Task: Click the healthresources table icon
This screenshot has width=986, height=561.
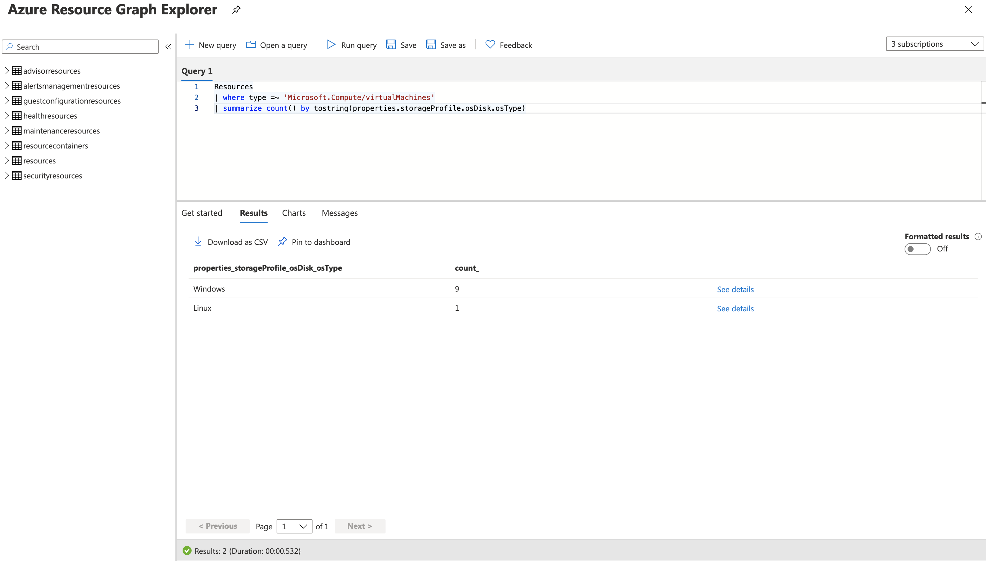Action: (16, 116)
